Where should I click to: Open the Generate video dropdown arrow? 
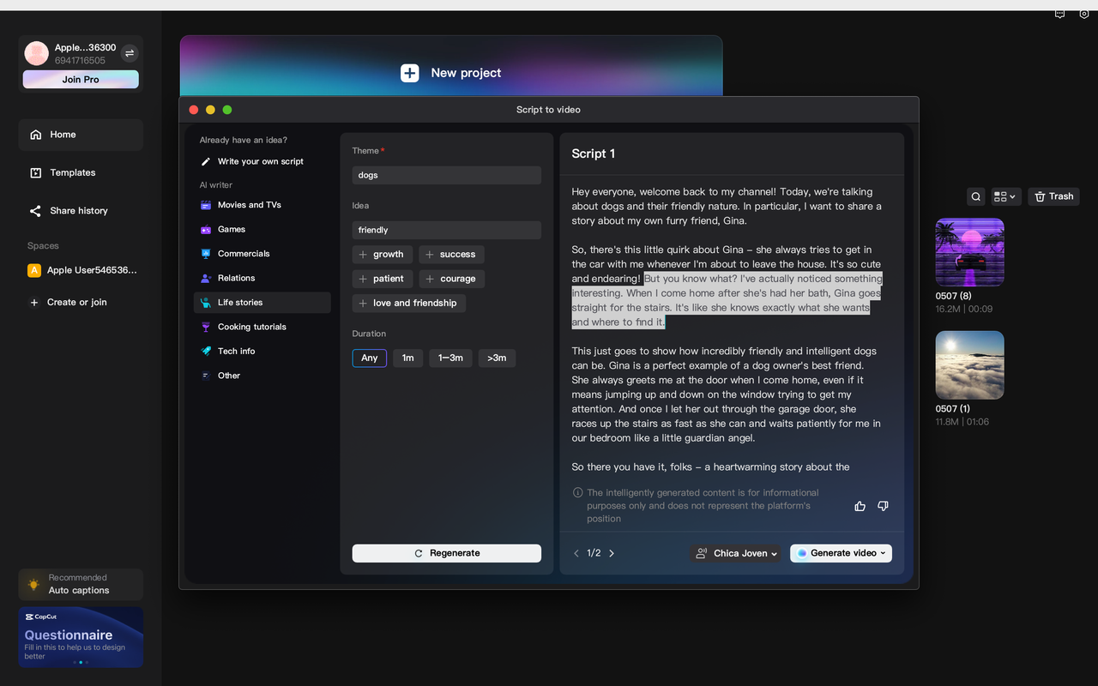click(x=884, y=553)
